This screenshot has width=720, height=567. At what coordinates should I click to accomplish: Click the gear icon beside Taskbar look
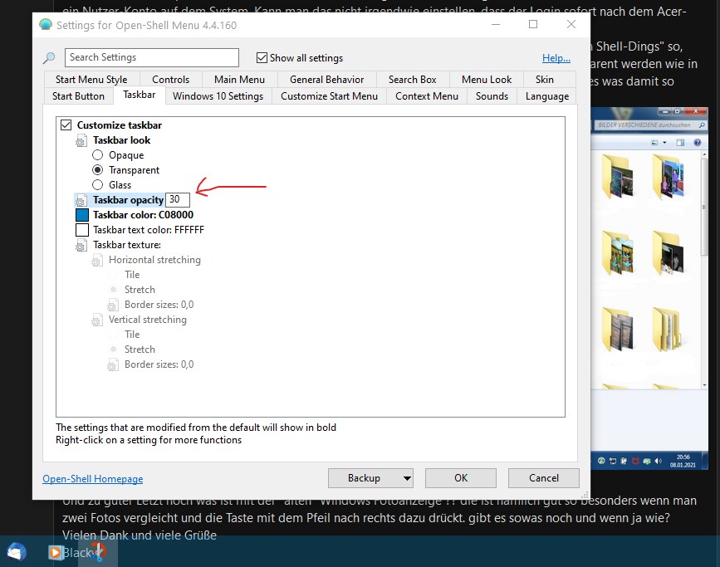[81, 139]
